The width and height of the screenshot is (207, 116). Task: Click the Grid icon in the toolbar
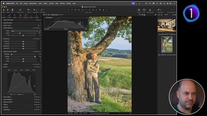144,10
